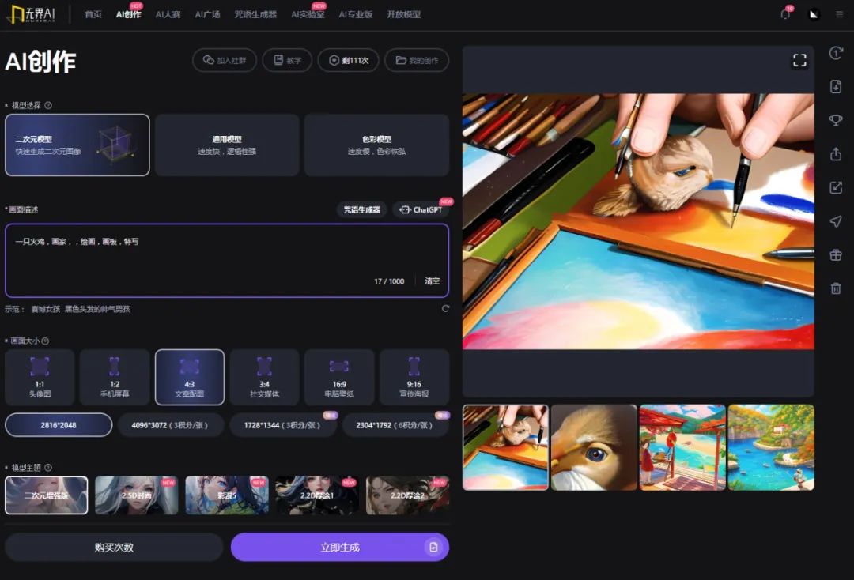Open the notification bell icon
This screenshot has height=580, width=854.
tap(785, 14)
